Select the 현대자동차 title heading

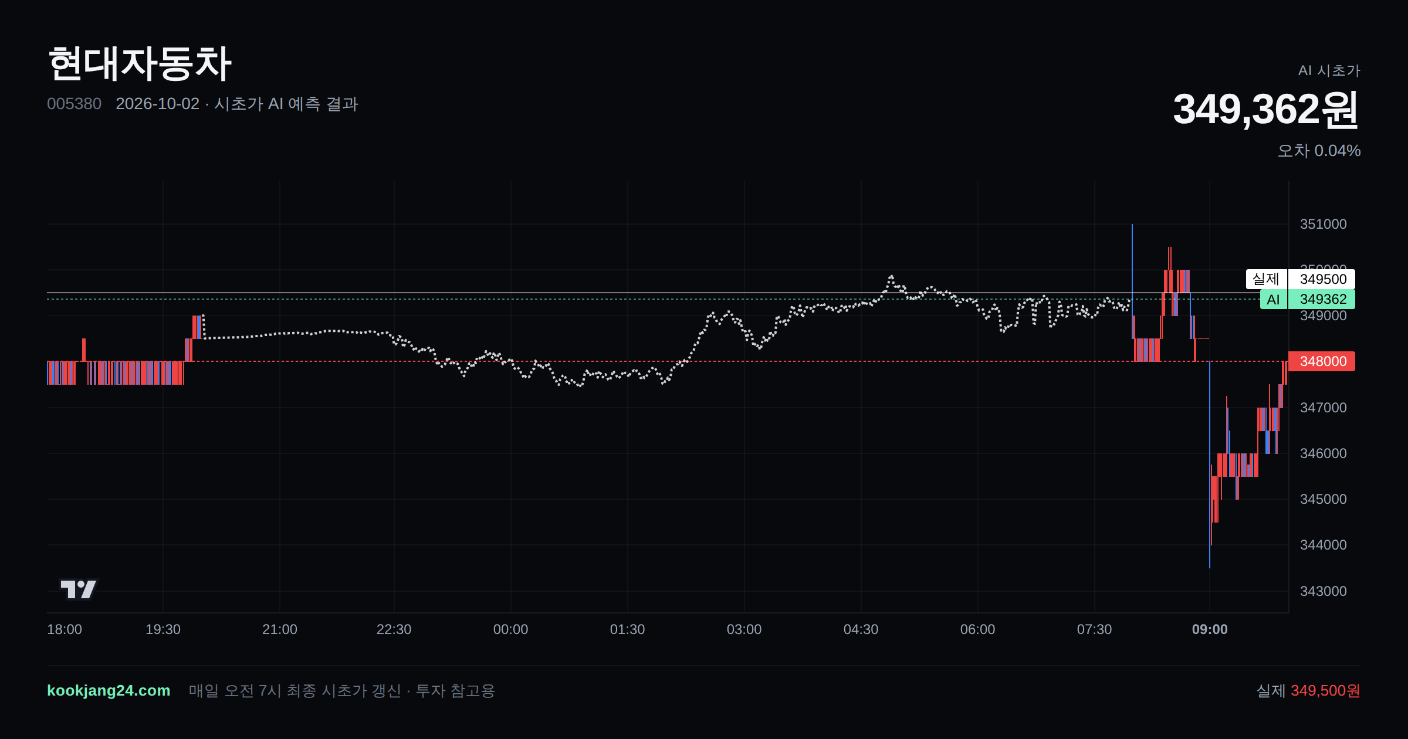[140, 63]
